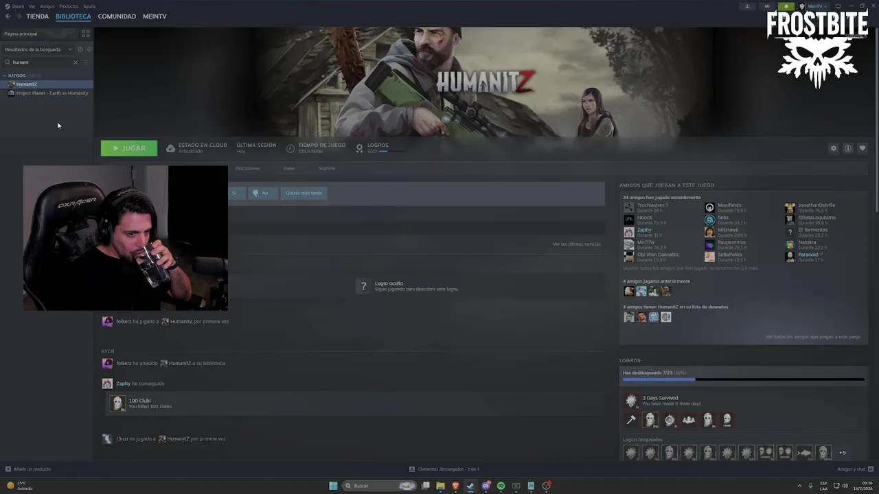Viewport: 879px width, 494px height.
Task: Switch library to grid collections view
Action: (x=86, y=34)
